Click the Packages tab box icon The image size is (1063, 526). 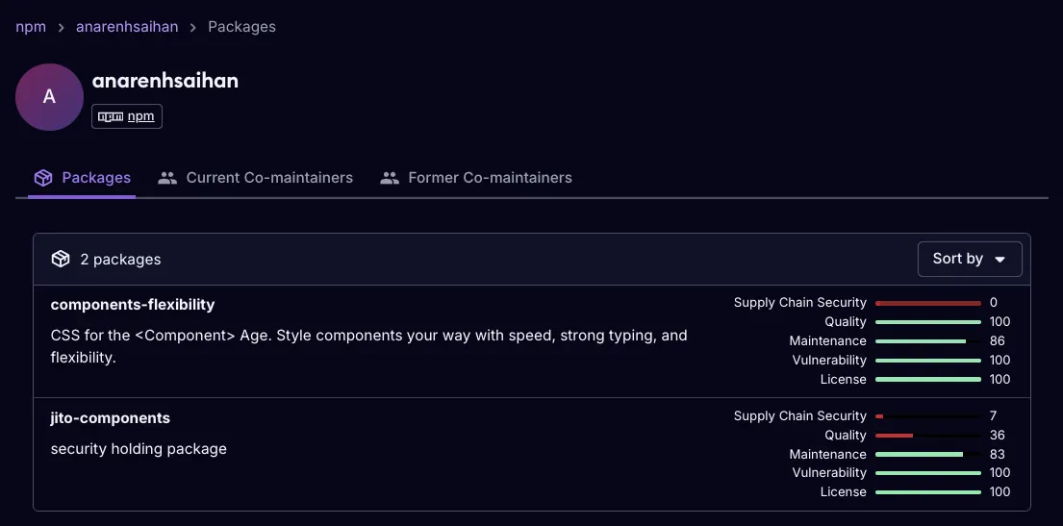[42, 178]
